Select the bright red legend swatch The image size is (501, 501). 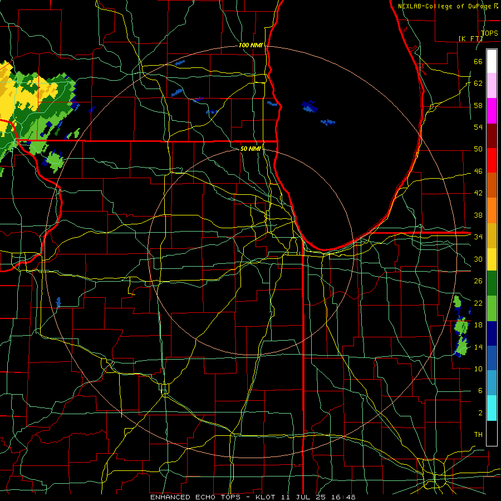pos(492,160)
